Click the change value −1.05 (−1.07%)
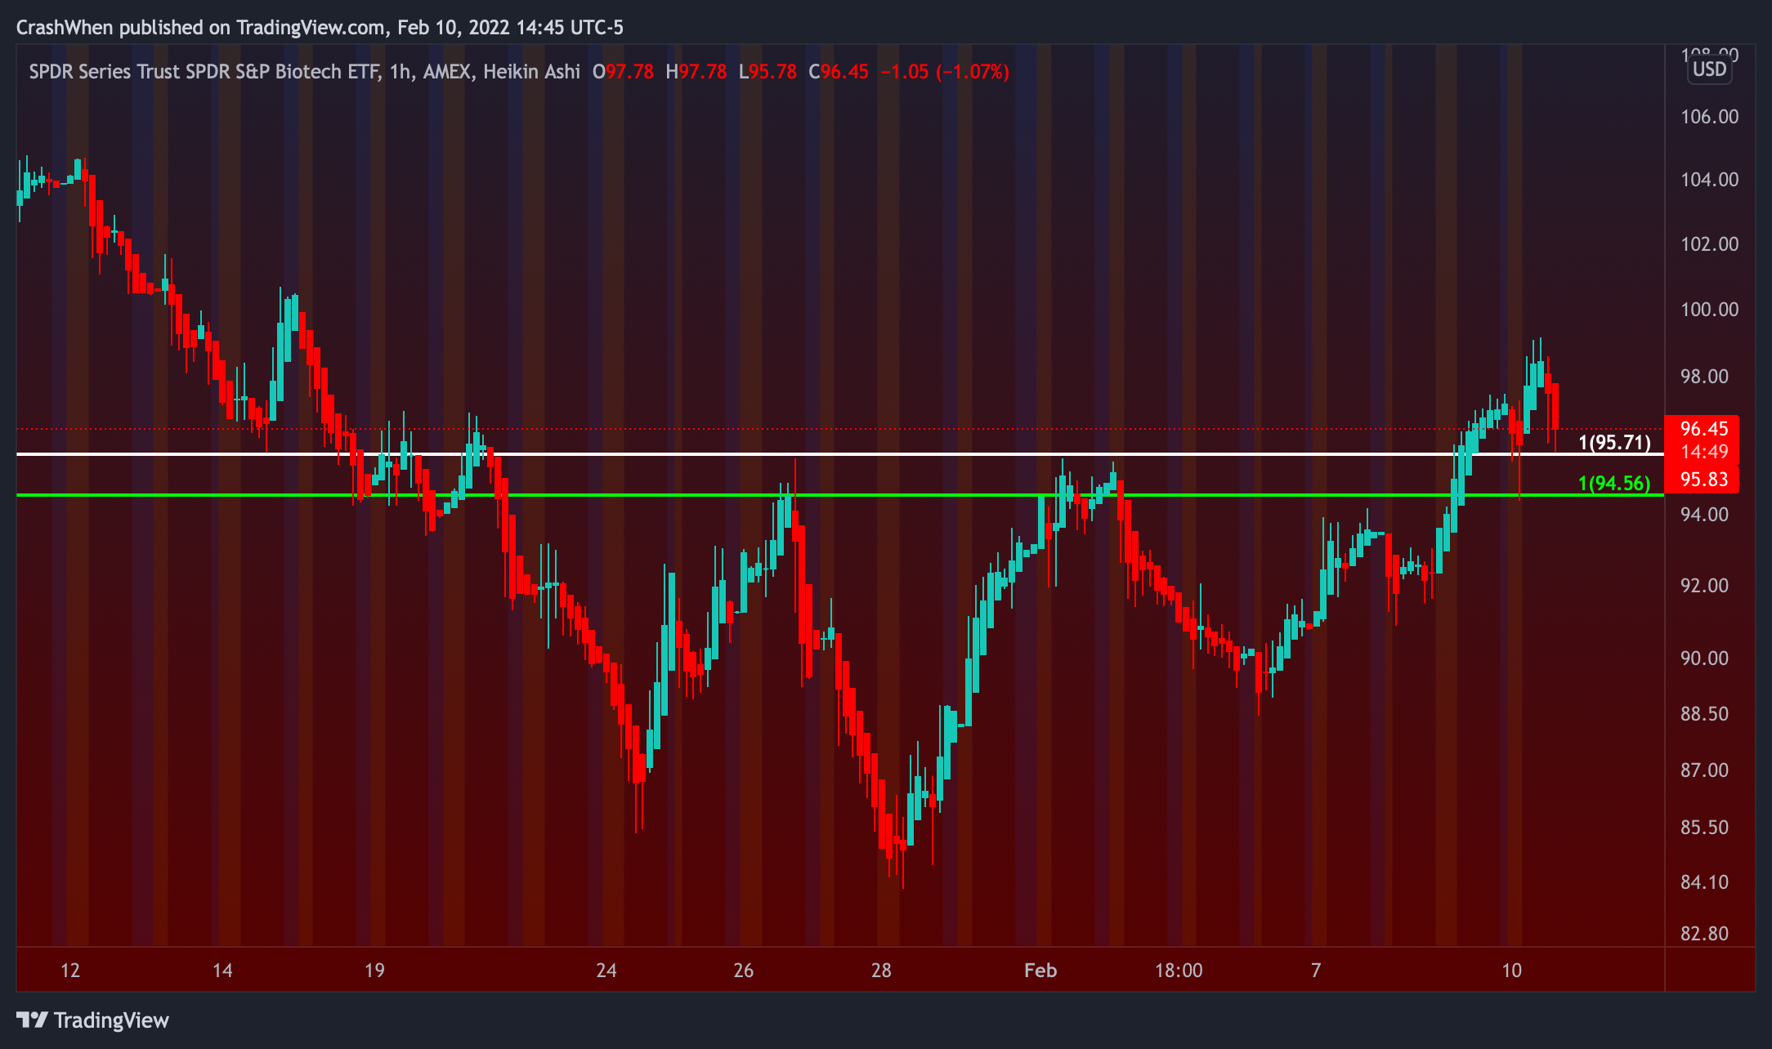This screenshot has width=1772, height=1049. point(945,72)
